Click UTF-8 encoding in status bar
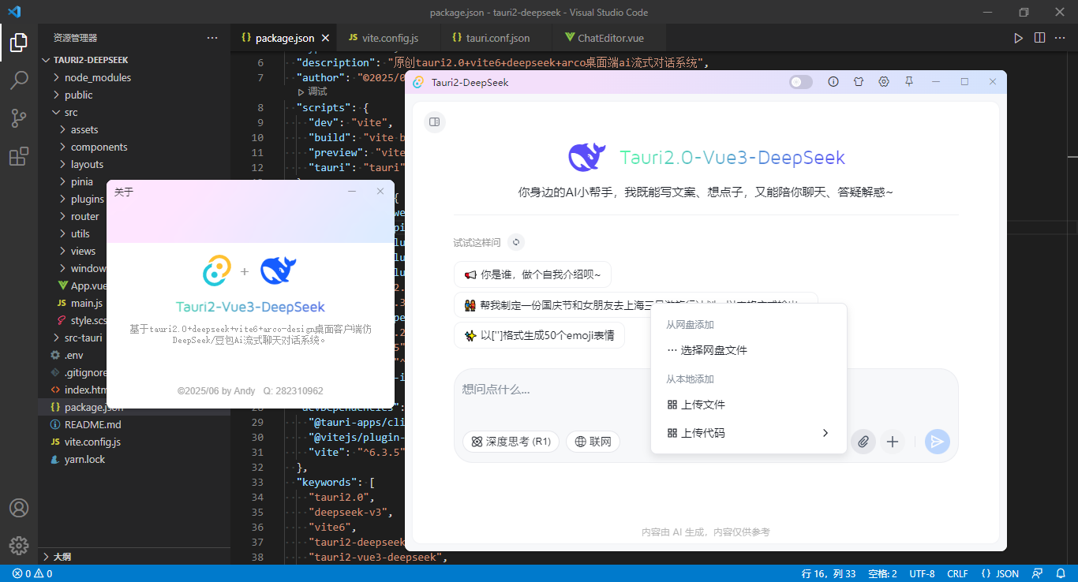1078x582 pixels. (x=922, y=573)
